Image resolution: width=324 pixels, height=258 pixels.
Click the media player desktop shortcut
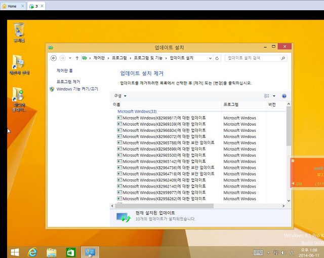click(x=19, y=99)
